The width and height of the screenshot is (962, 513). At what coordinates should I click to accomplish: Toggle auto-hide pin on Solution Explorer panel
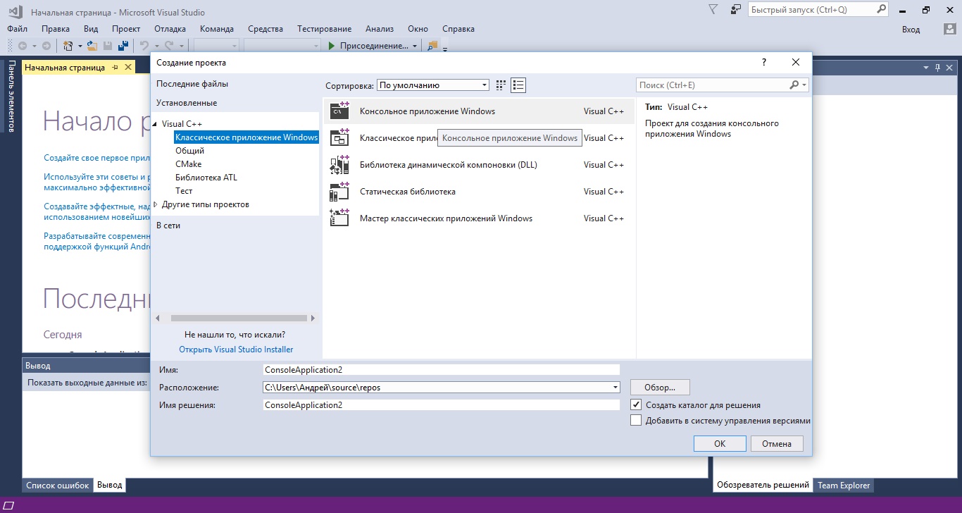tap(937, 68)
